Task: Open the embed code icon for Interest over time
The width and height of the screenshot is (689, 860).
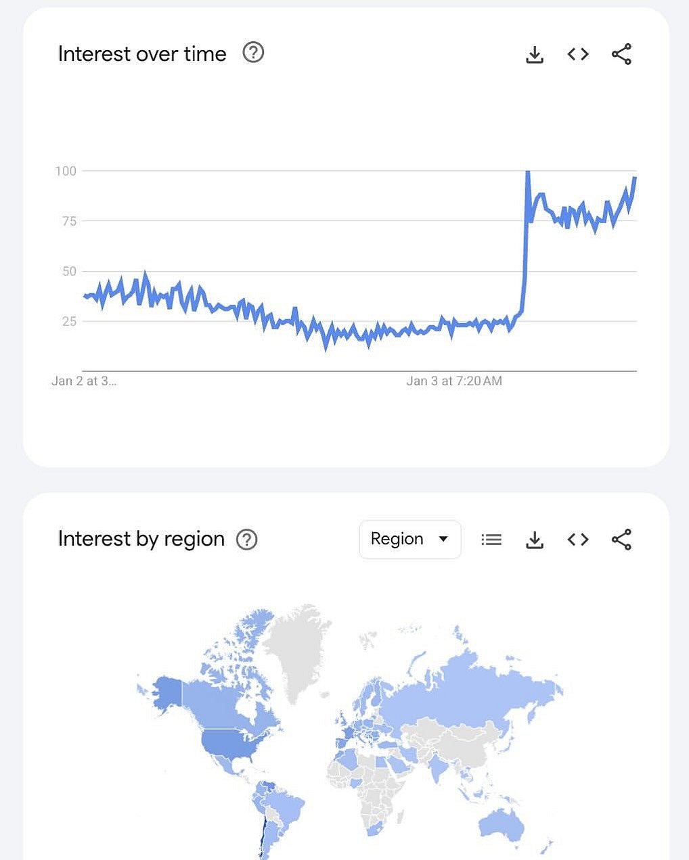Action: point(577,55)
